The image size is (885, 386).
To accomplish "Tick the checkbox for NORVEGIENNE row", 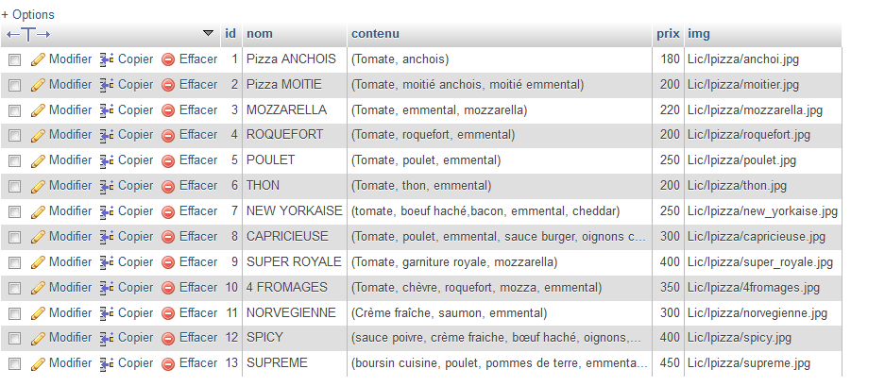I will (x=15, y=313).
